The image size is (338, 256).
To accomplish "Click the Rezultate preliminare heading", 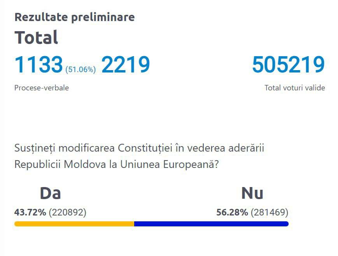I will point(74,17).
